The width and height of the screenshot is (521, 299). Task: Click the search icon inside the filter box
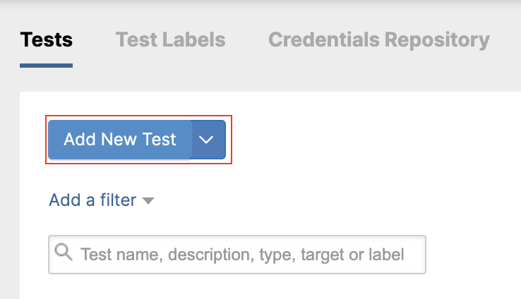point(64,251)
